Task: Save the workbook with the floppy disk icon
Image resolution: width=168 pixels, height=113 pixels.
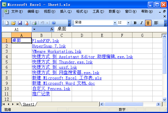Action: click(20, 23)
